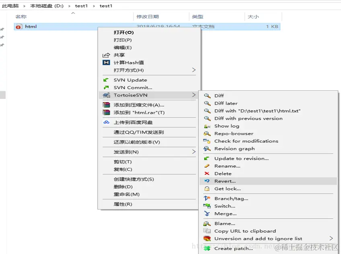Choose 打开(O) from the context menu

[123, 33]
